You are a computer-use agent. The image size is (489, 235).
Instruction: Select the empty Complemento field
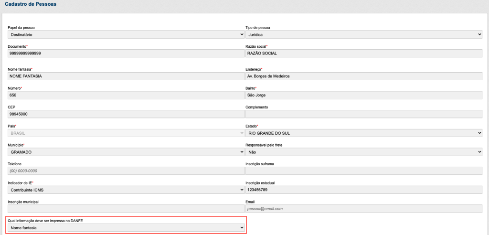363,114
